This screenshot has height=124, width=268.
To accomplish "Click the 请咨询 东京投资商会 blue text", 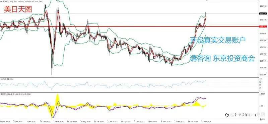I will [222, 59].
